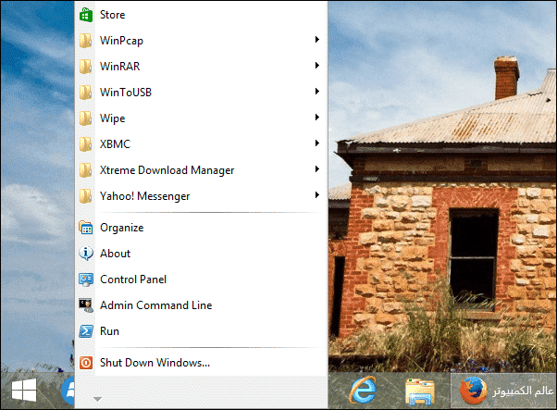Open the About info icon
The width and height of the screenshot is (557, 410).
86,254
